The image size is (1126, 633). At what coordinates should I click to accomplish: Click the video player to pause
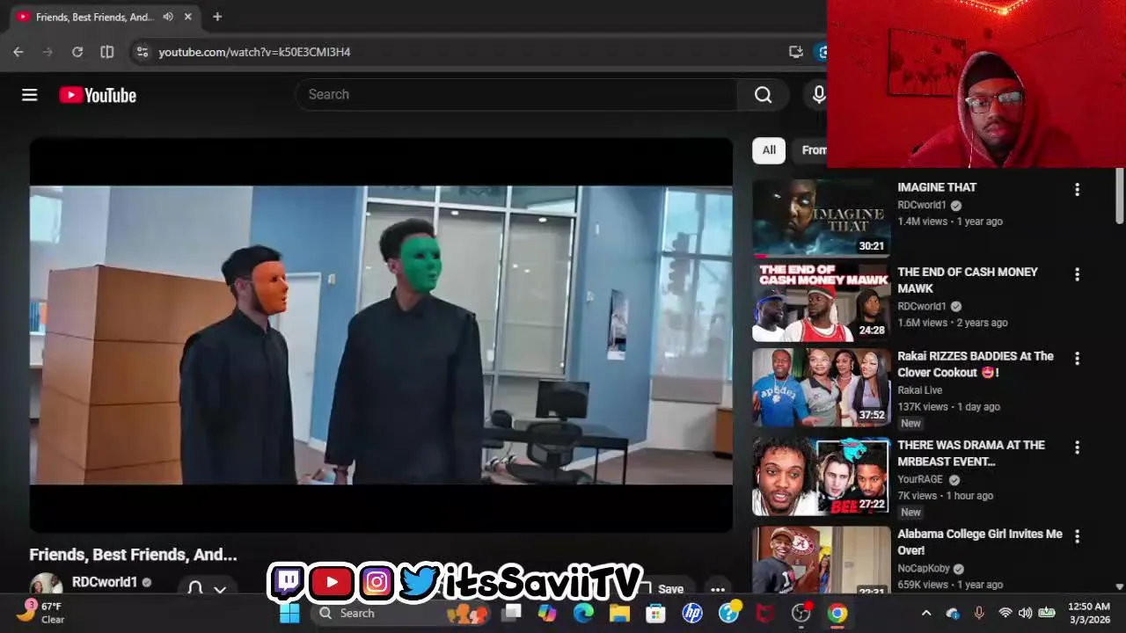click(x=381, y=335)
